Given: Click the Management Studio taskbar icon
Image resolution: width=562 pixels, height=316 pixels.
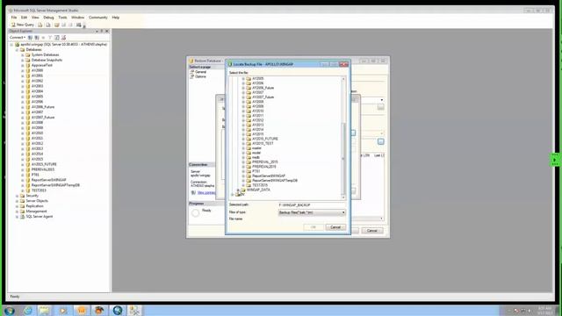Looking at the screenshot, I should (134, 311).
